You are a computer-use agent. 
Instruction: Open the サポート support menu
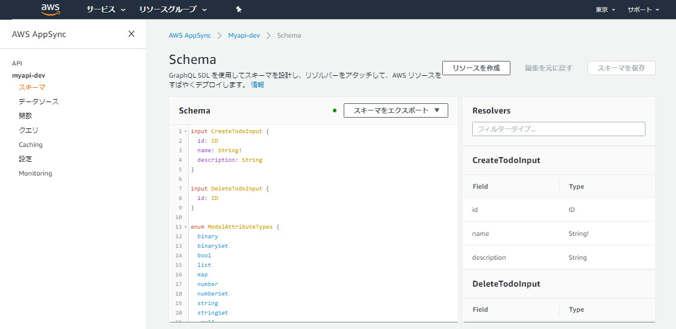pyautogui.click(x=643, y=10)
